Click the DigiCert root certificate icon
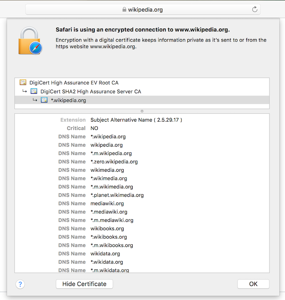The width and height of the screenshot is (285, 300). coord(23,83)
